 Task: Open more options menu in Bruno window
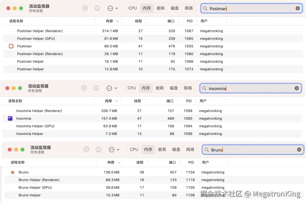(114, 149)
